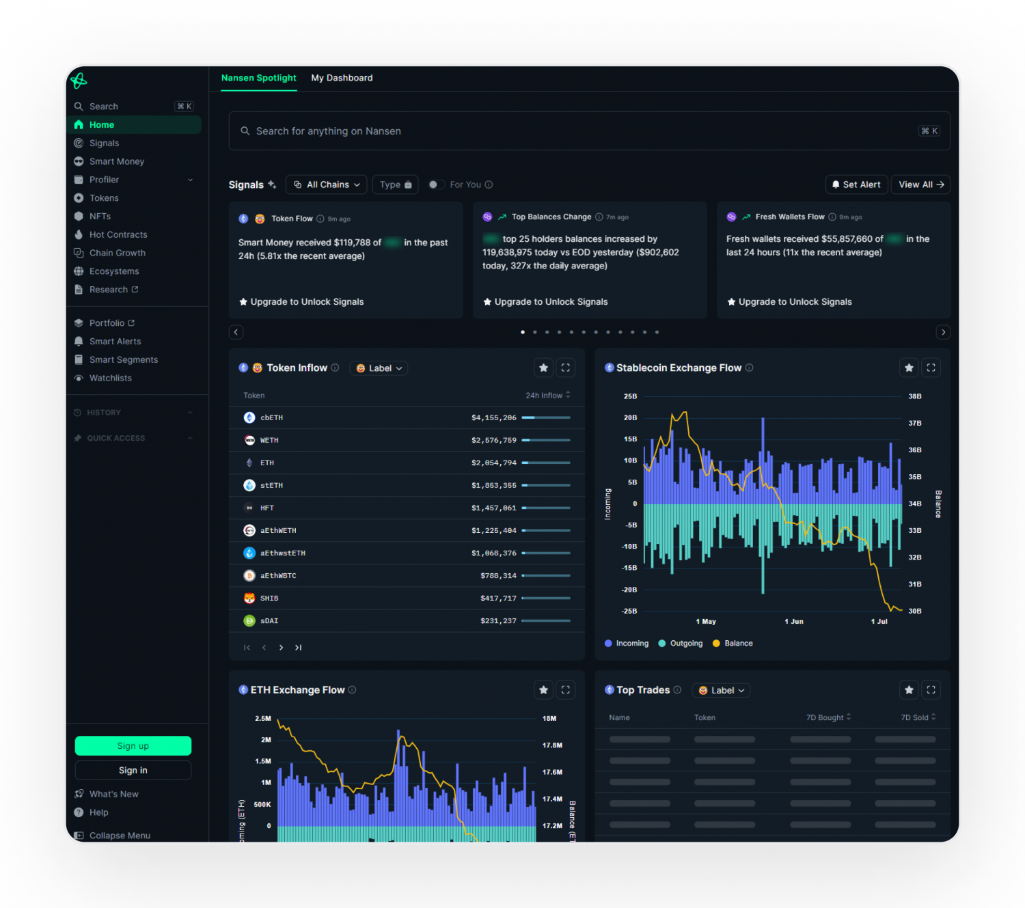The image size is (1025, 908).
Task: Toggle Balance line in Stablecoin legend
Action: 732,643
